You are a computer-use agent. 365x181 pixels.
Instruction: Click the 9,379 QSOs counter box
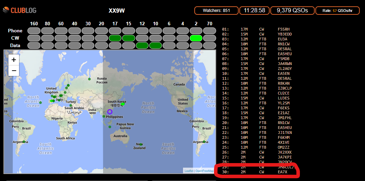click(x=292, y=11)
